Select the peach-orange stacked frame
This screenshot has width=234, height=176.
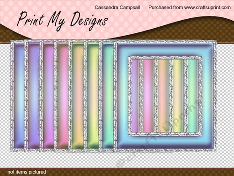(76, 96)
